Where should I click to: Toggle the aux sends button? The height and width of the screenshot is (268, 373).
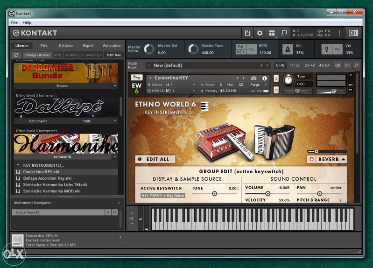click(x=347, y=65)
